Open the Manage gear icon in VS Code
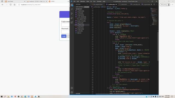Viewport: 175px width, 98px height. (72, 92)
